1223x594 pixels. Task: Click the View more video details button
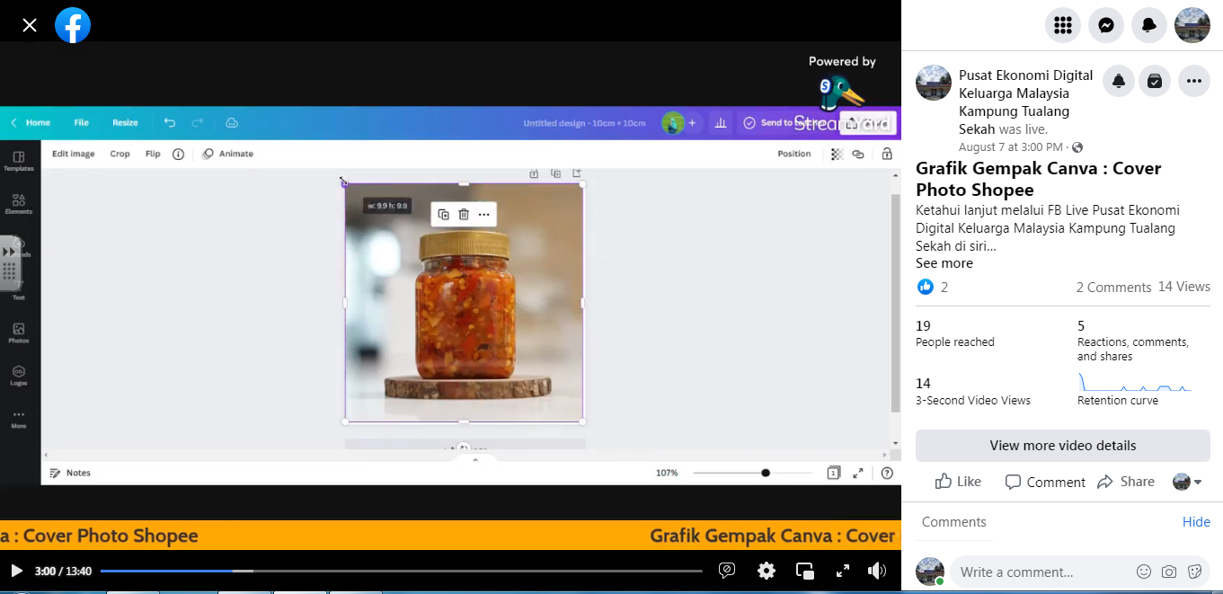tap(1063, 446)
